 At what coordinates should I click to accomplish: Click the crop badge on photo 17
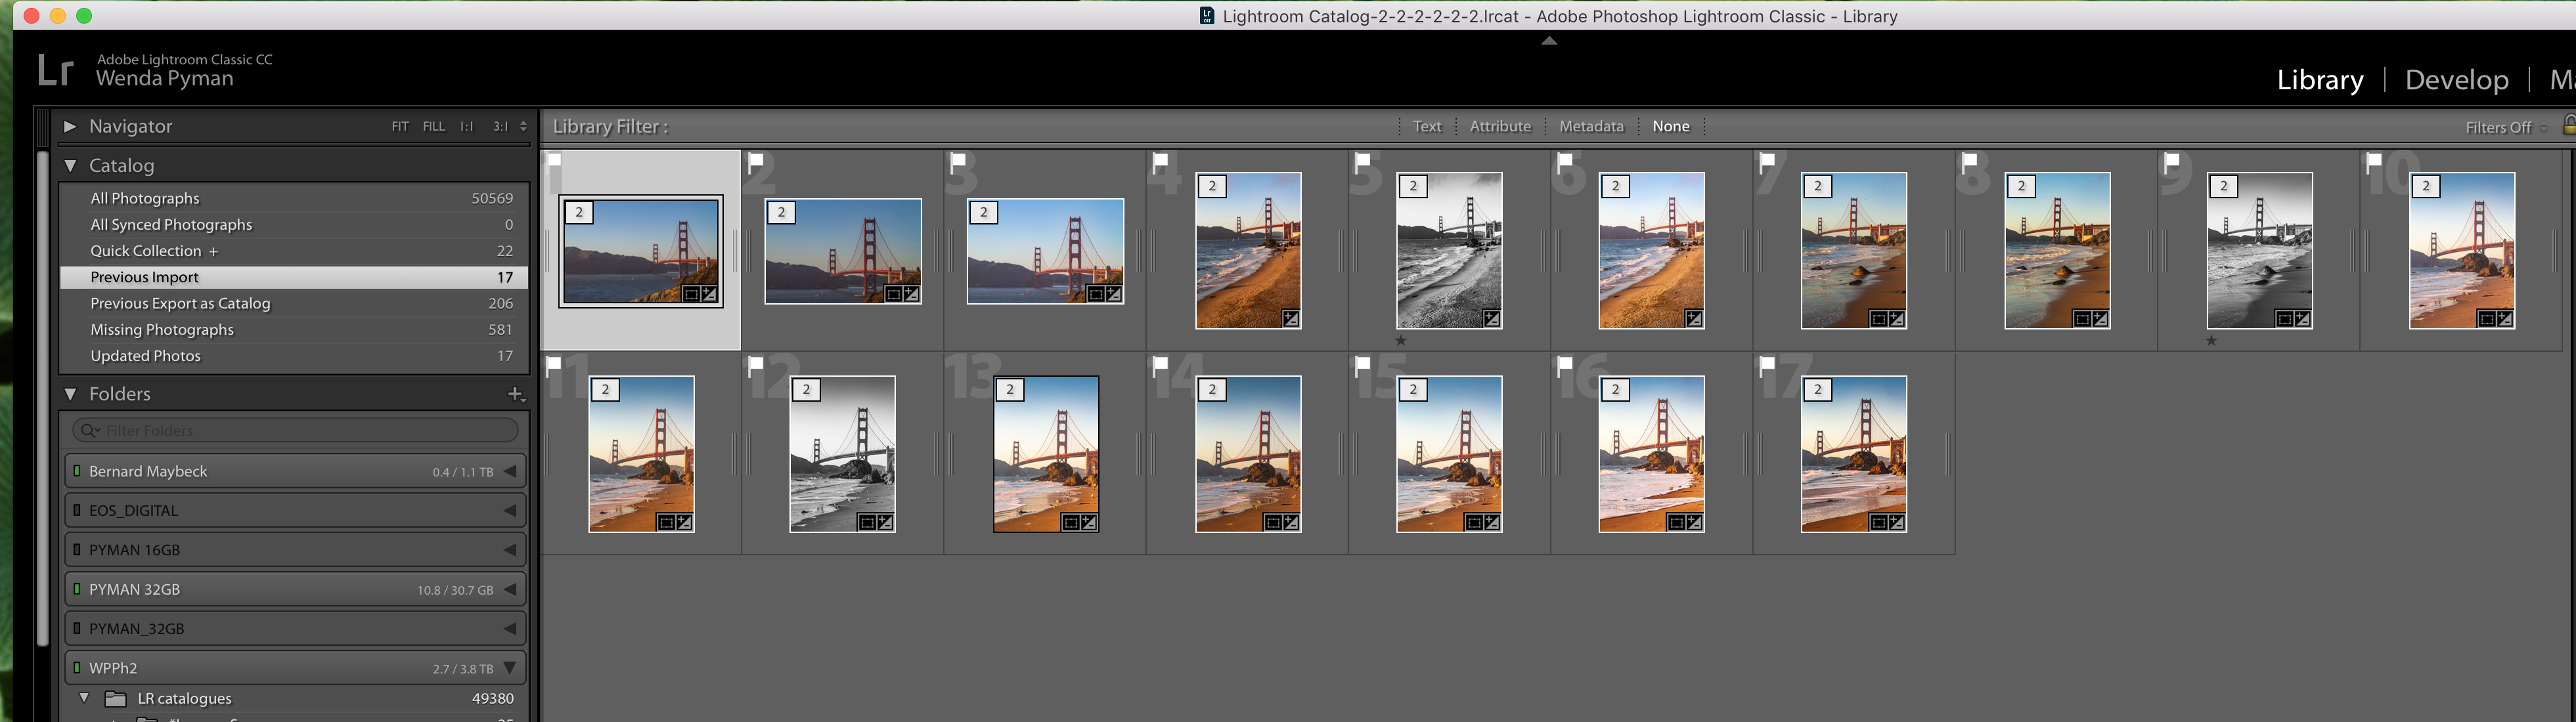pos(1879,522)
